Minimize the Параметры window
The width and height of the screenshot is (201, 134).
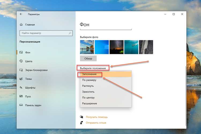pos(165,14)
